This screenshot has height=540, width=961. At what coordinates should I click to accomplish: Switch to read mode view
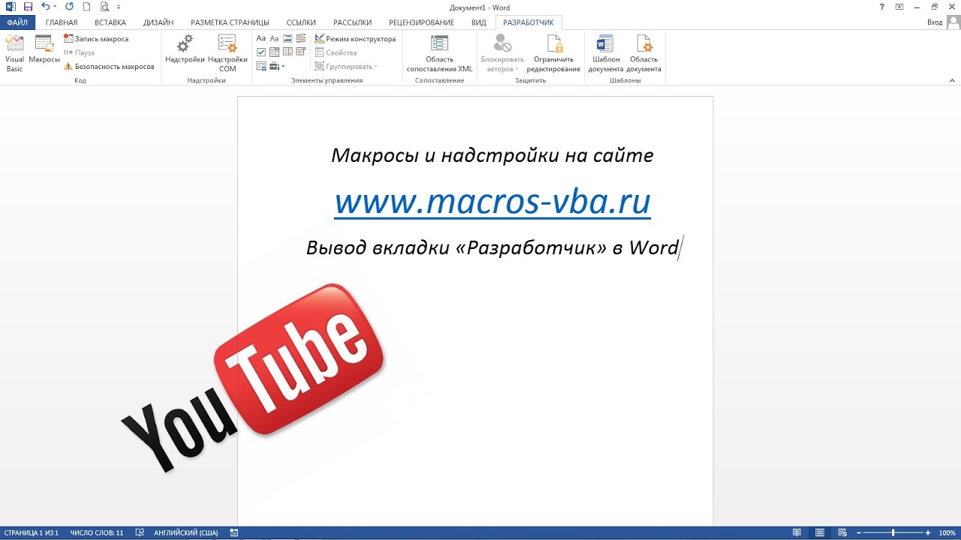coord(797,532)
